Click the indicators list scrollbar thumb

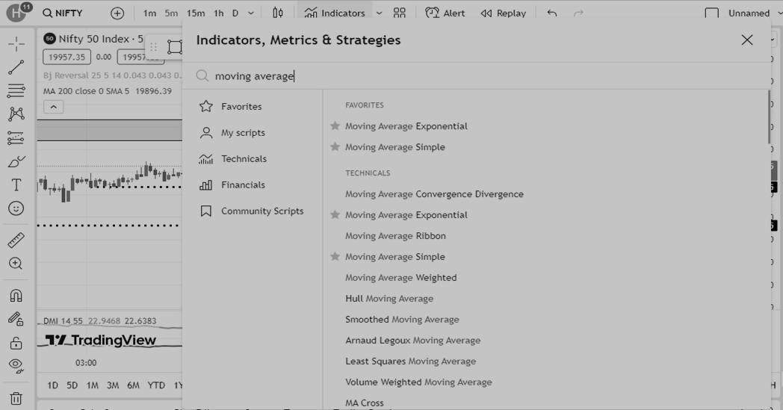[x=769, y=117]
